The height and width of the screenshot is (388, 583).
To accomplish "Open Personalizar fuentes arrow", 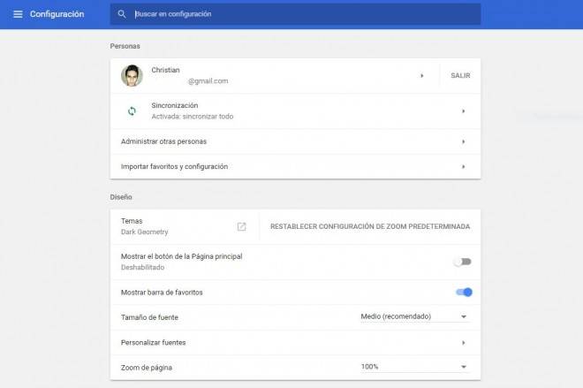I will (x=463, y=343).
